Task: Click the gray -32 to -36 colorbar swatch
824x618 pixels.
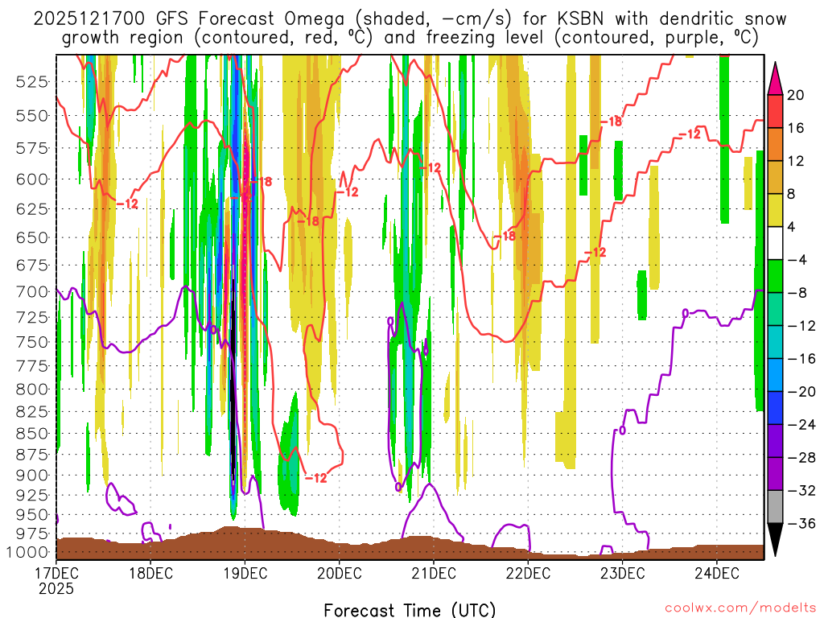Action: click(x=775, y=507)
